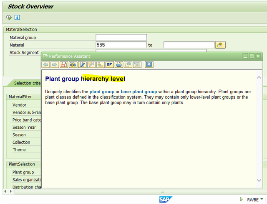Expand the status bar triangle left of RWBE

coord(241,199)
